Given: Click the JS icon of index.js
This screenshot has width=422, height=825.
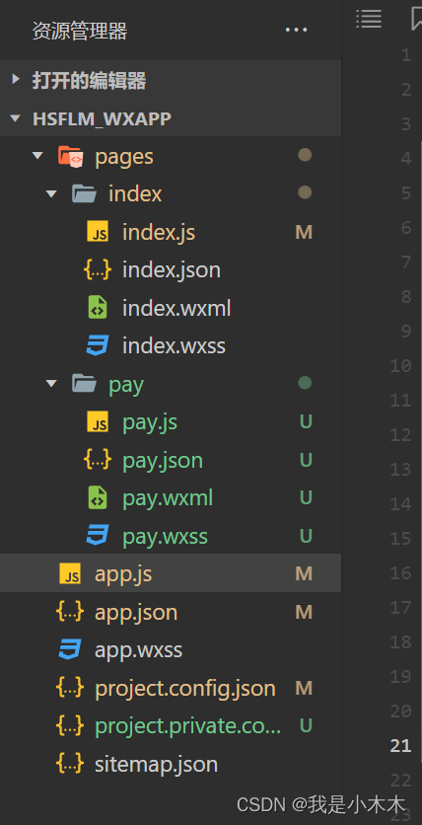Looking at the screenshot, I should [x=98, y=232].
